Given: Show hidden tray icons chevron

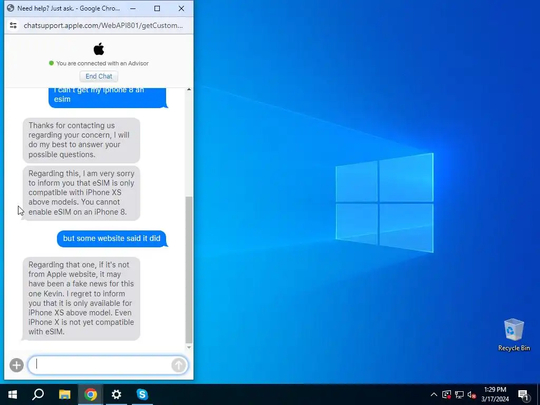Looking at the screenshot, I should coord(434,394).
